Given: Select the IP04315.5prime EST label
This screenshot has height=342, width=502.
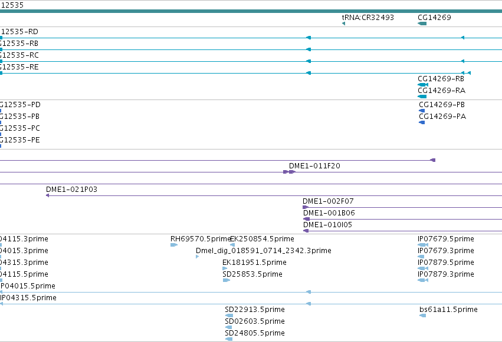Looking at the screenshot, I should coord(28,298).
